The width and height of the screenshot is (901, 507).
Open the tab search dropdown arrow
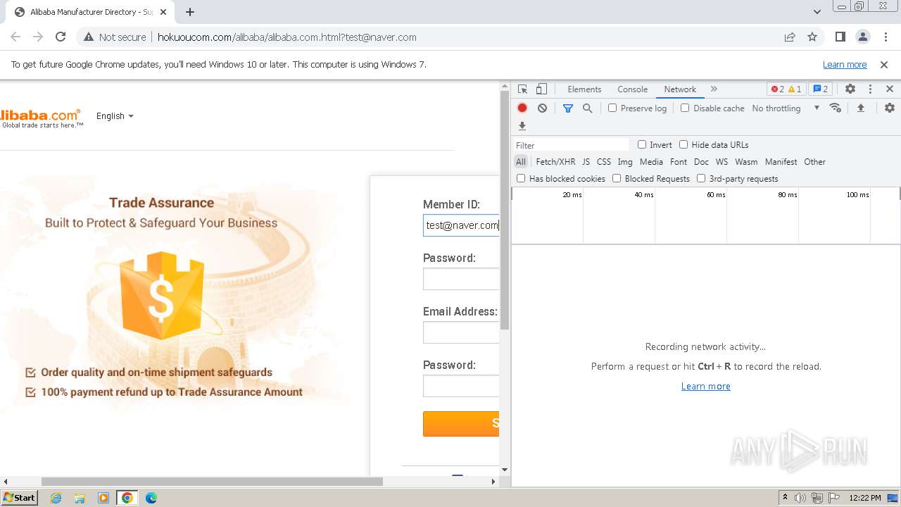(817, 12)
